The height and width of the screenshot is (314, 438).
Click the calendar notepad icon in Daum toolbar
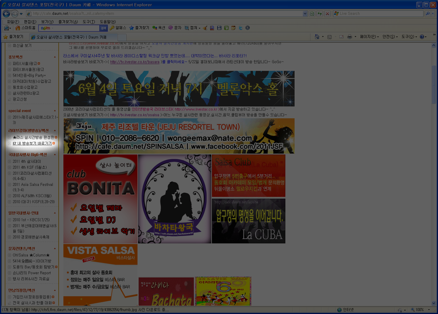tap(233, 28)
